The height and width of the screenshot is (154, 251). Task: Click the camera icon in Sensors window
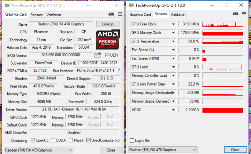coord(235,14)
